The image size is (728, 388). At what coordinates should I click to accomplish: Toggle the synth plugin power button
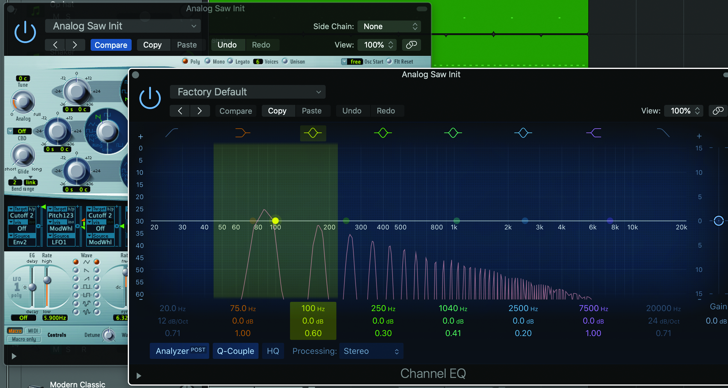(25, 32)
